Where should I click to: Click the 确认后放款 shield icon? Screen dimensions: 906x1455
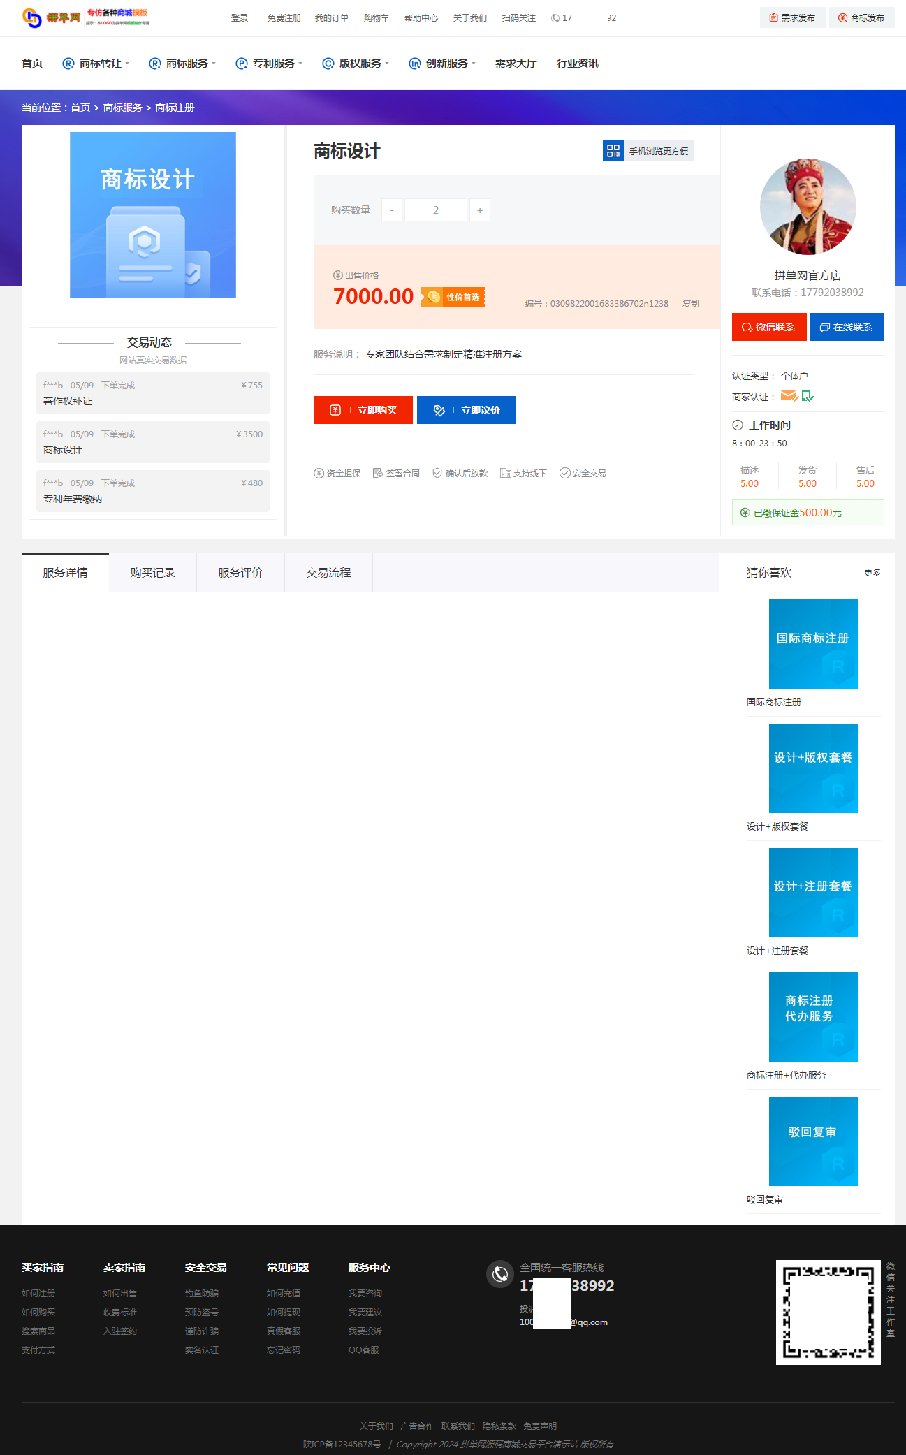[x=437, y=473]
